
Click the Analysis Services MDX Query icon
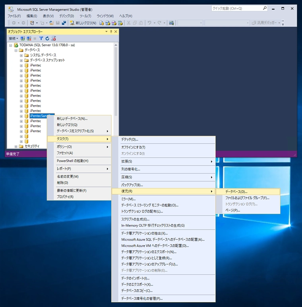(108, 23)
